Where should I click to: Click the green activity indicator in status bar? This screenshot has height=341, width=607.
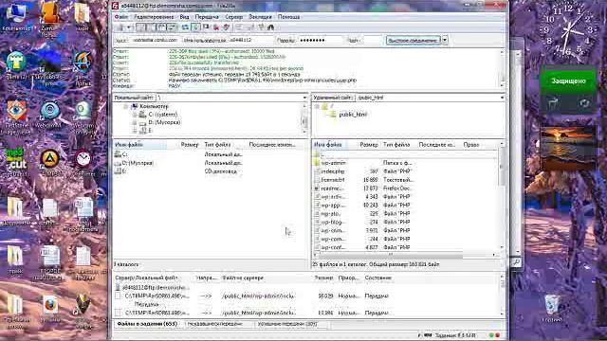pyautogui.click(x=491, y=335)
